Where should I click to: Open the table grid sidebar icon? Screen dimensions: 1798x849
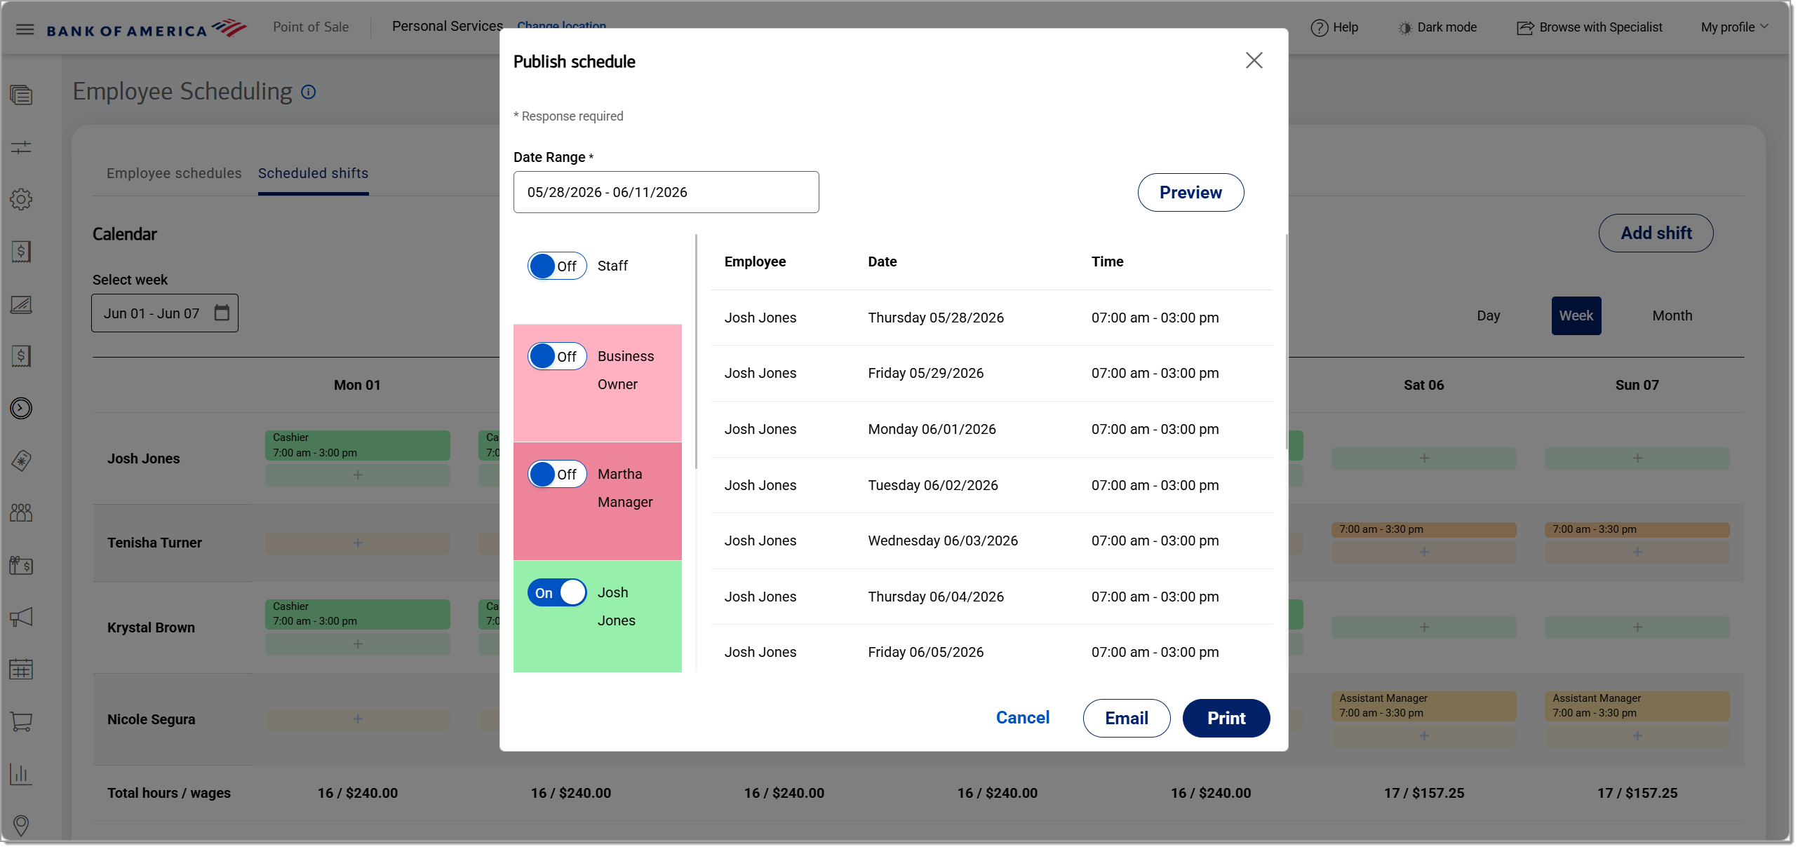coord(21,670)
